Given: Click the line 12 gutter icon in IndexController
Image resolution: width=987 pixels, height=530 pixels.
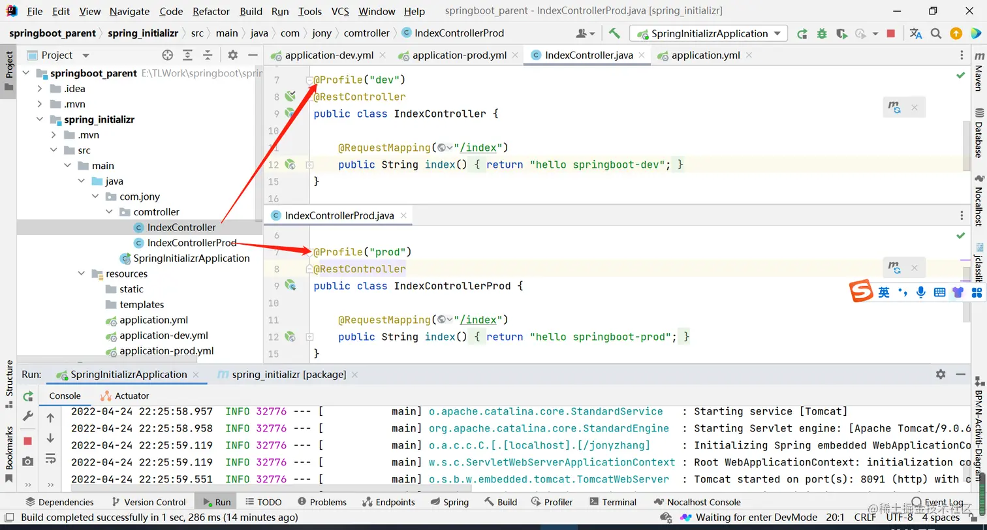Looking at the screenshot, I should tap(290, 164).
